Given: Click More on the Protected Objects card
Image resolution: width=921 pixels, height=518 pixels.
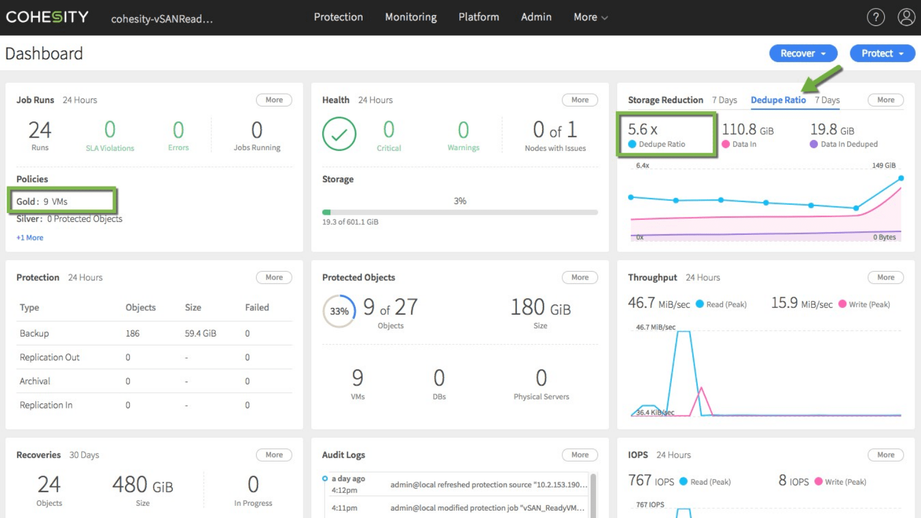Looking at the screenshot, I should [580, 277].
